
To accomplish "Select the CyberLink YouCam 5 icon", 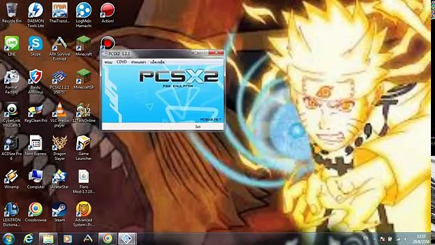I will pos(12,115).
